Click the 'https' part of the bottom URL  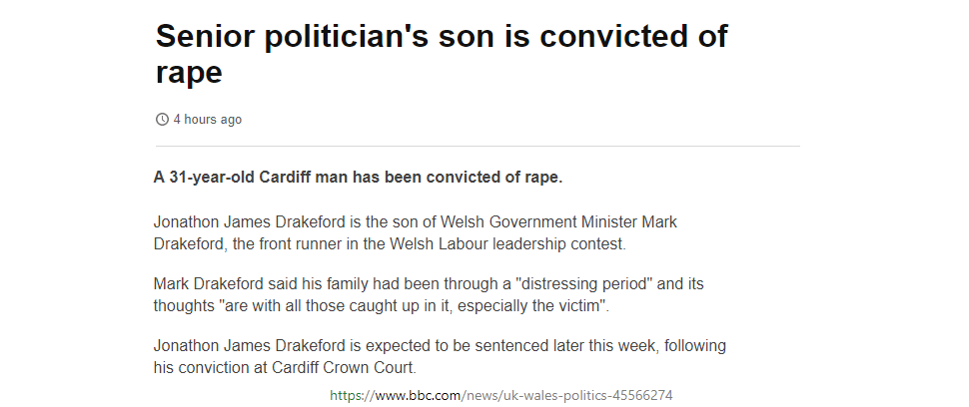click(x=346, y=395)
